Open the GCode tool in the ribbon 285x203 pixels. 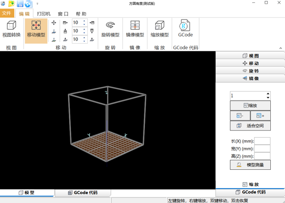click(185, 29)
